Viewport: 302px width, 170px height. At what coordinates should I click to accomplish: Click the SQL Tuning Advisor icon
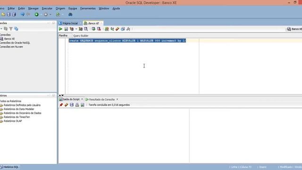[x=86, y=29]
